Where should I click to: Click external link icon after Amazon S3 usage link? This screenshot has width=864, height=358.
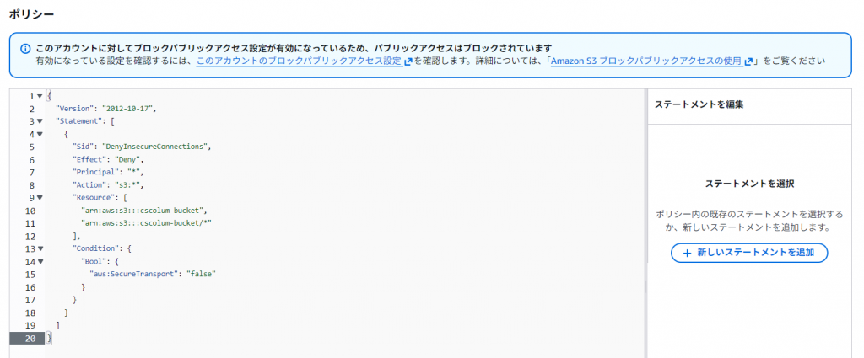pyautogui.click(x=748, y=61)
